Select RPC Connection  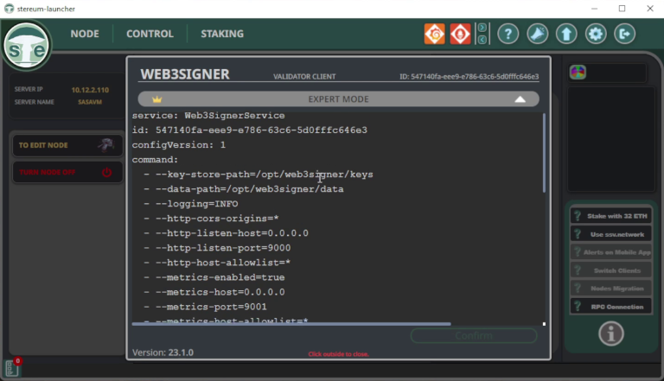tap(610, 307)
